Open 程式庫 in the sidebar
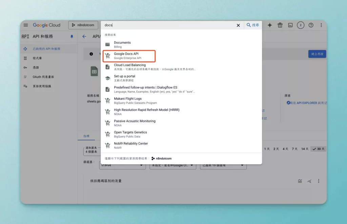 pyautogui.click(x=49, y=58)
